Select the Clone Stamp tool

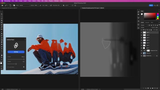click(2, 33)
